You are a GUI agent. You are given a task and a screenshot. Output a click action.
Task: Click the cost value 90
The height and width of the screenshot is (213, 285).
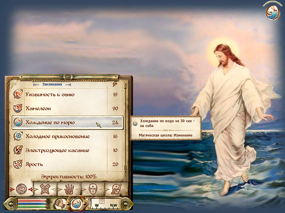click(115, 109)
